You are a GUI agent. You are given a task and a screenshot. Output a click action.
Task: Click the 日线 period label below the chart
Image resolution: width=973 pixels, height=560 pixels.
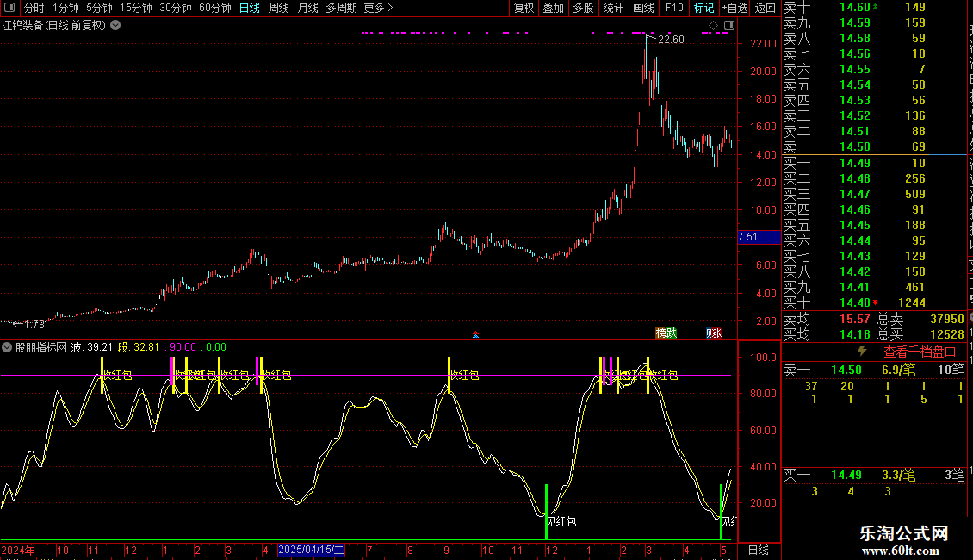(759, 550)
